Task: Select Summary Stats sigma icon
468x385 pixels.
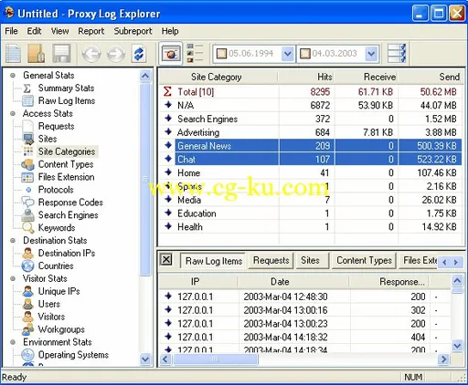Action: click(x=27, y=88)
